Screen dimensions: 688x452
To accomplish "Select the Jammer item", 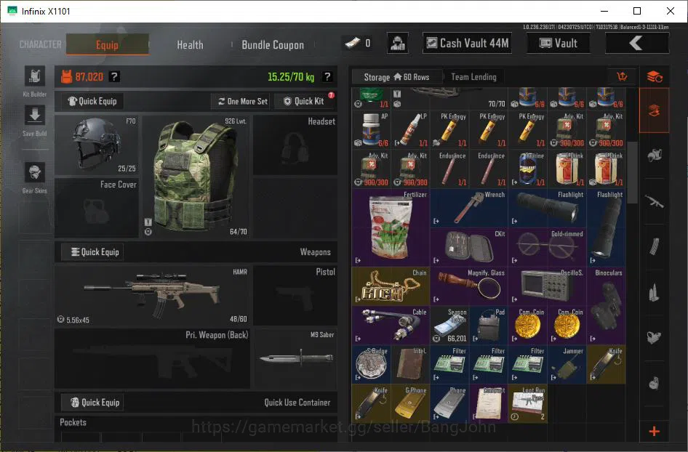I will pos(567,364).
